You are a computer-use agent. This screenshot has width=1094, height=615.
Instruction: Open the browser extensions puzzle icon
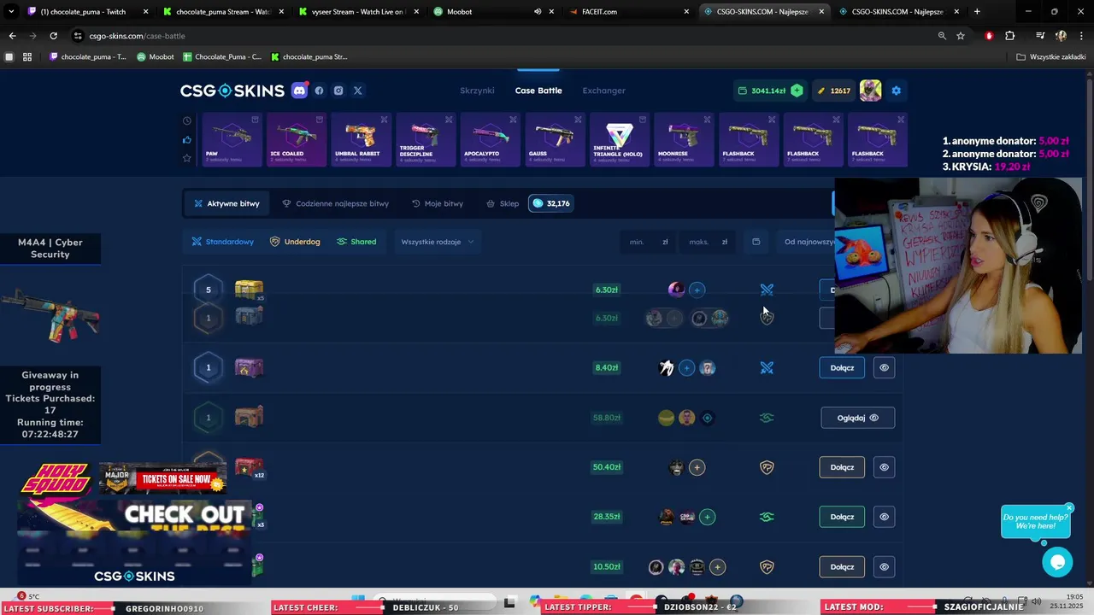(x=1010, y=36)
